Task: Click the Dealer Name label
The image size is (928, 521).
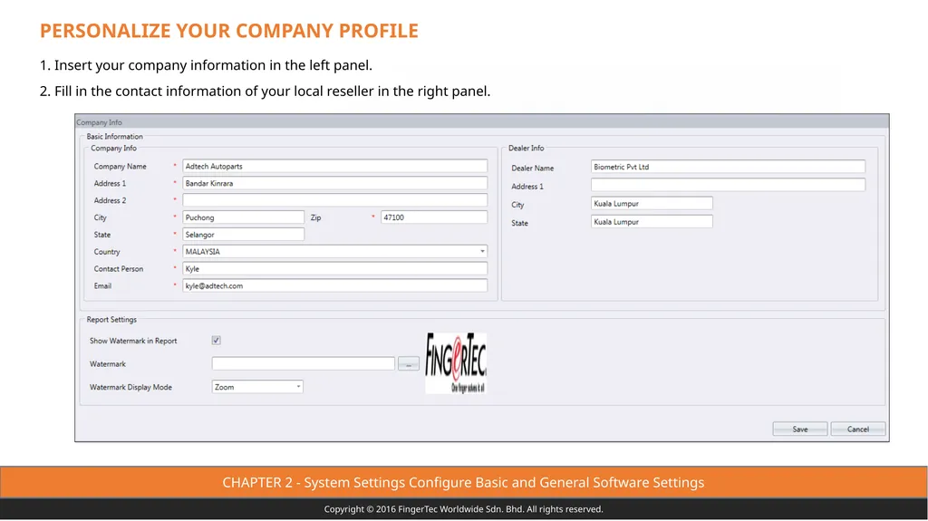Action: click(533, 169)
